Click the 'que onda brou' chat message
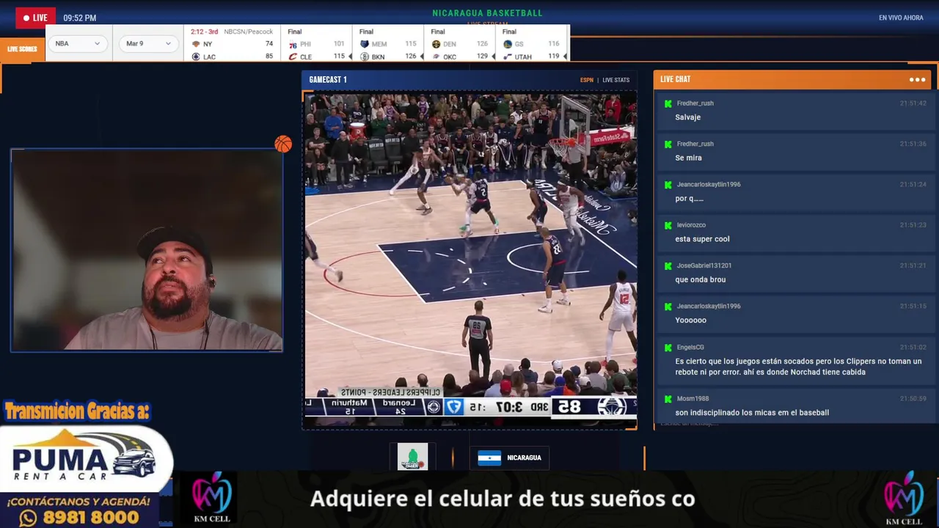This screenshot has width=939, height=528. pyautogui.click(x=700, y=279)
